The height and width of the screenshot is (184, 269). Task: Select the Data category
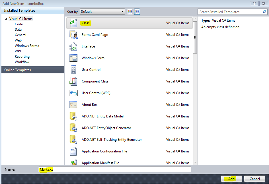click(x=18, y=30)
